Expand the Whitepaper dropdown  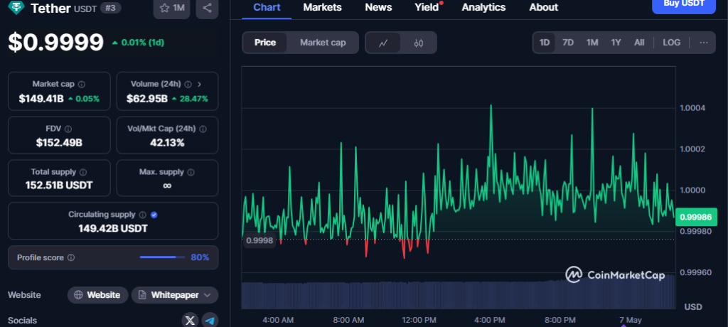pos(175,295)
